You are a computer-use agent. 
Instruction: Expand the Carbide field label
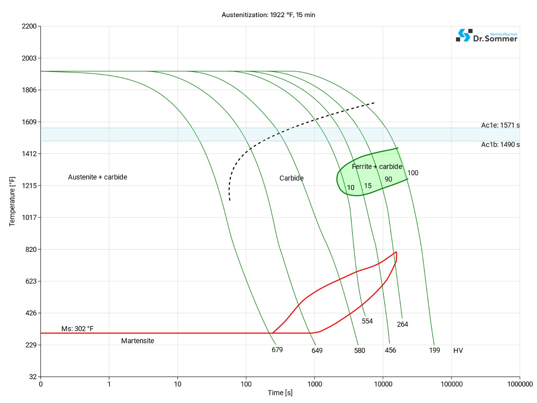click(x=292, y=178)
